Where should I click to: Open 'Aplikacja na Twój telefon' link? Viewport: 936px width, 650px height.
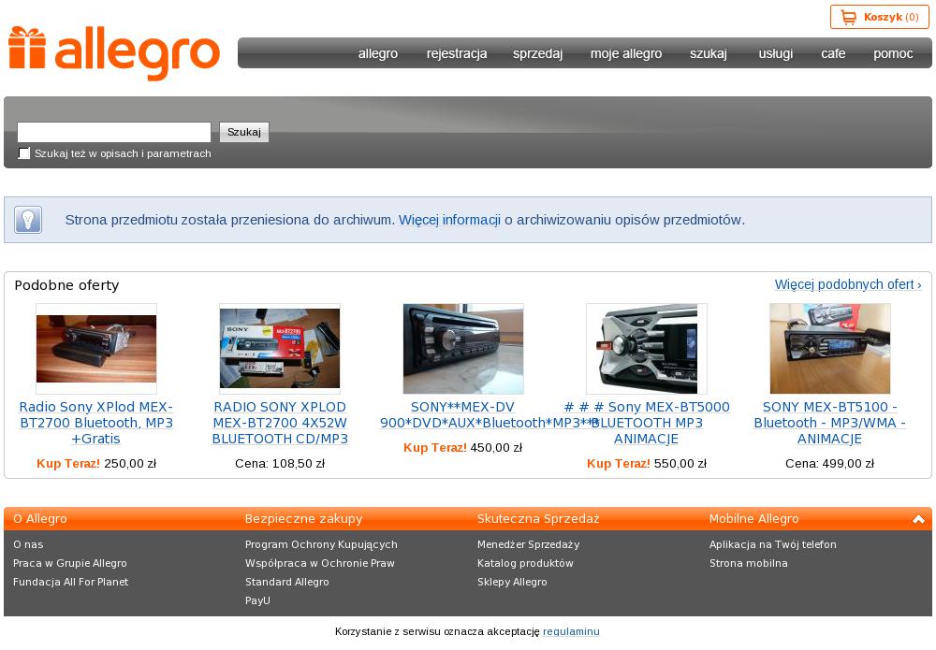[773, 544]
